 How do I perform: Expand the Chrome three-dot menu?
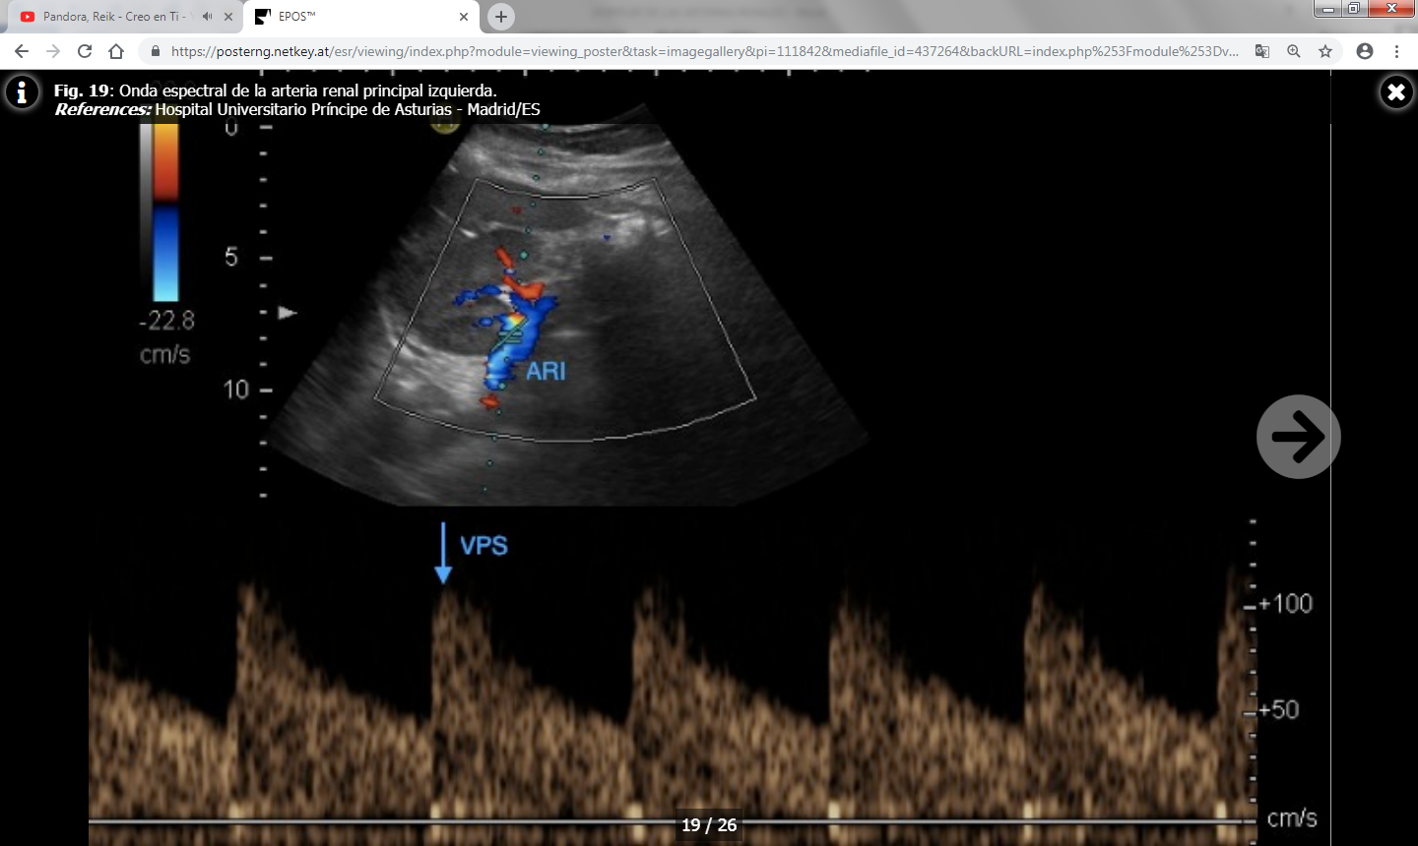pos(1396,51)
